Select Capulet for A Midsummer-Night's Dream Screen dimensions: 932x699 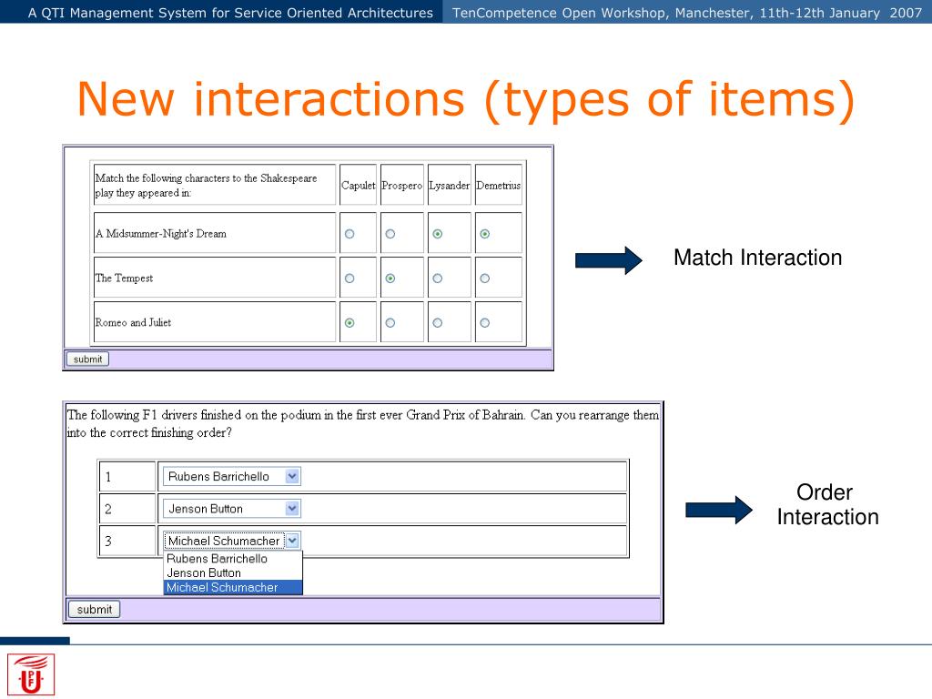click(x=349, y=234)
